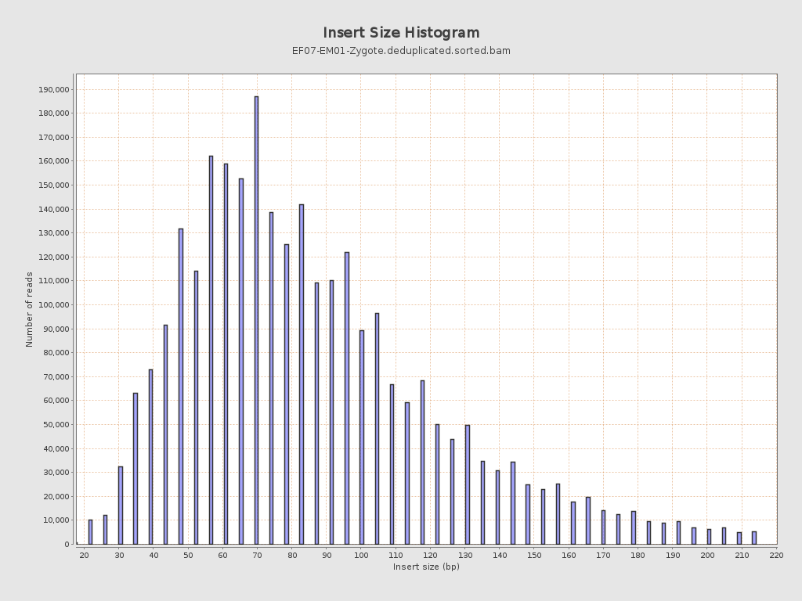Click the 50,000 y-axis tick label
The width and height of the screenshot is (802, 601).
(56, 424)
